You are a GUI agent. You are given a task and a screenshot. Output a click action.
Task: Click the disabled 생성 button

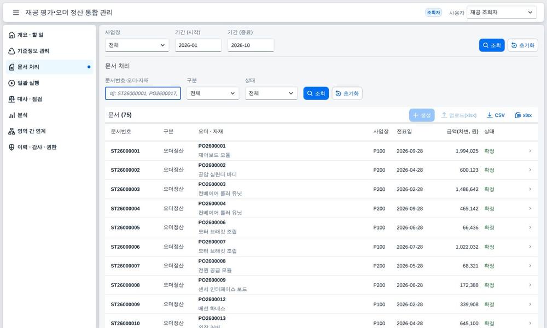[x=422, y=115]
